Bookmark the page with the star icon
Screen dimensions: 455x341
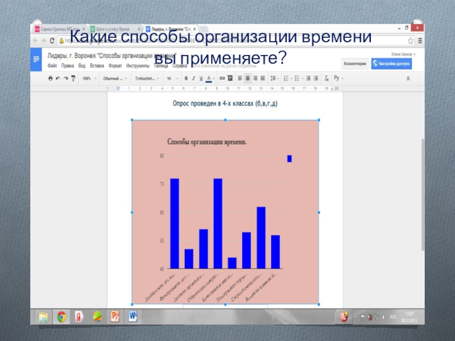[x=411, y=40]
